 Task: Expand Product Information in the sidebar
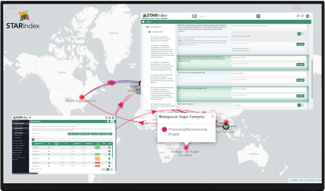[x=20, y=141]
